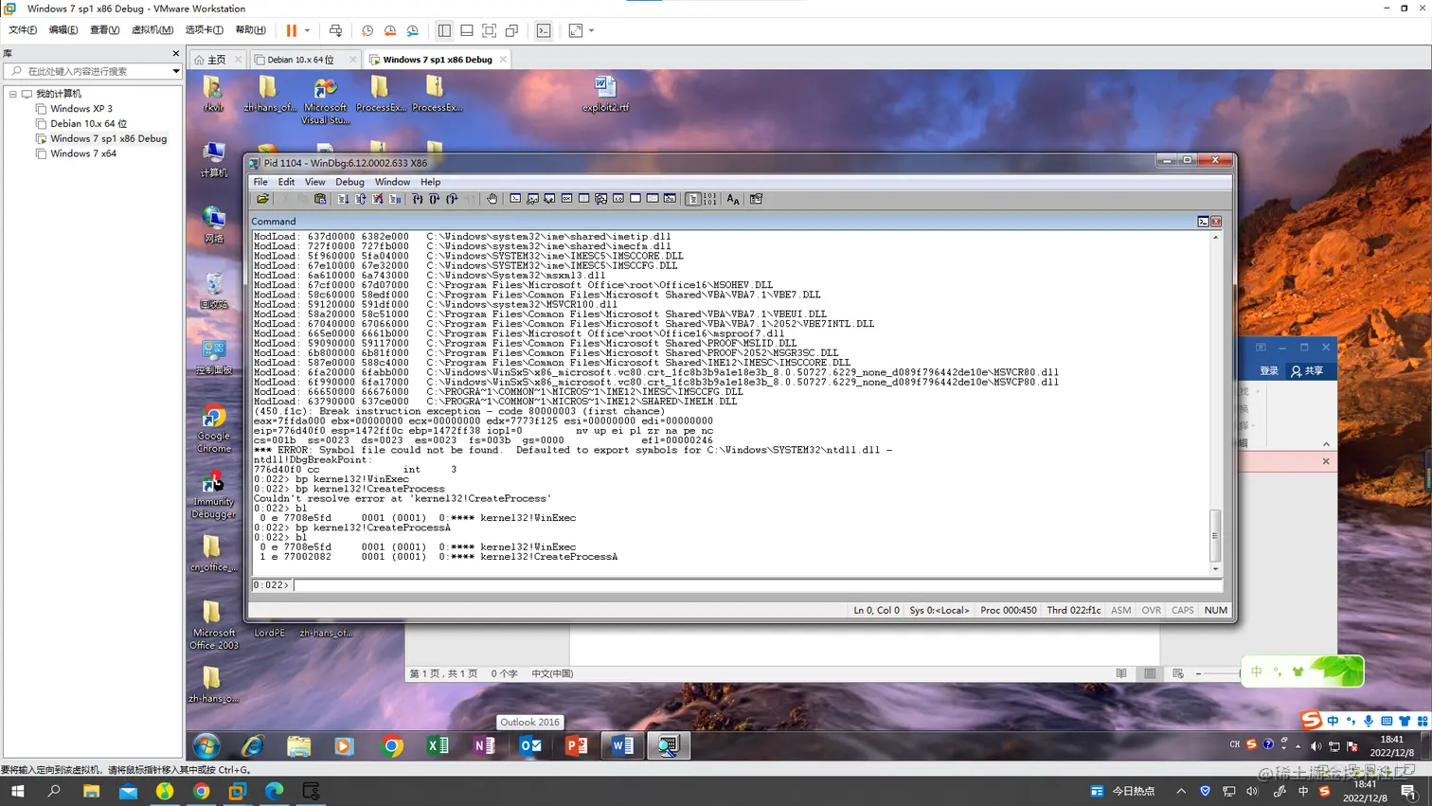Select exploit2.rtf file on desktop
Viewport: 1432px width, 806px height.
click(x=605, y=94)
